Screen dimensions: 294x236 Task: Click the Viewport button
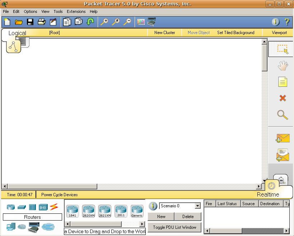279,33
